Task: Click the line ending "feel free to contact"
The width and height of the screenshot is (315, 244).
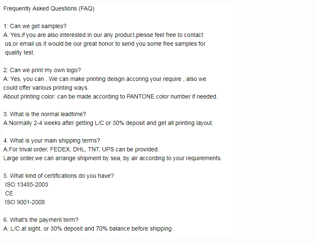Action: (x=103, y=35)
